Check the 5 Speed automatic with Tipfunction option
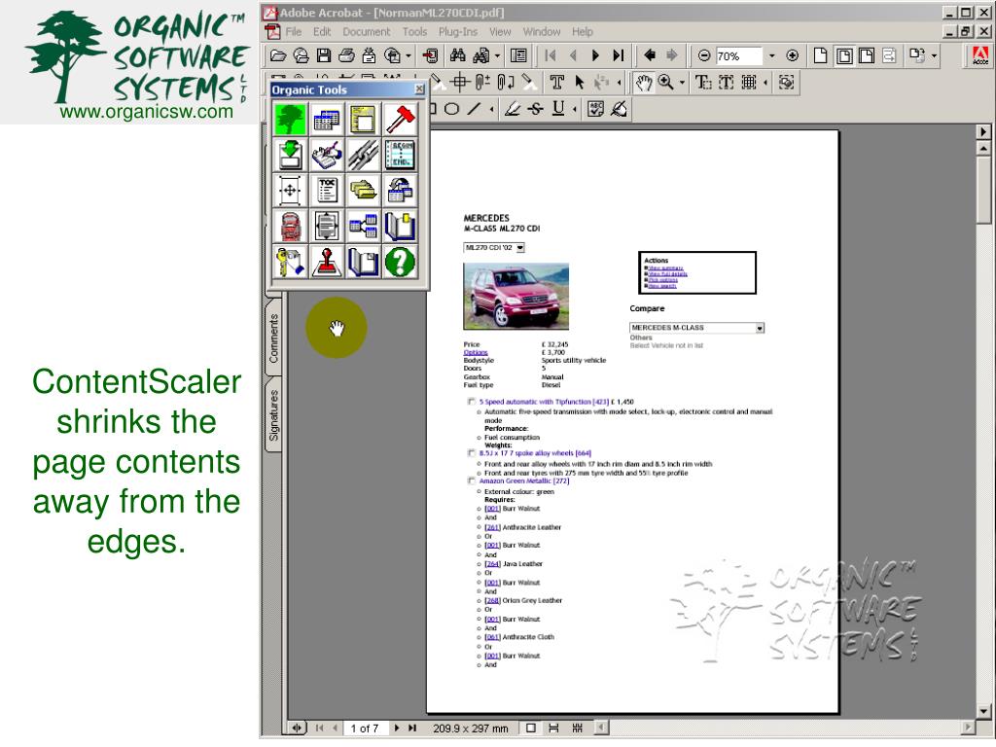996x747 pixels. pyautogui.click(x=472, y=402)
